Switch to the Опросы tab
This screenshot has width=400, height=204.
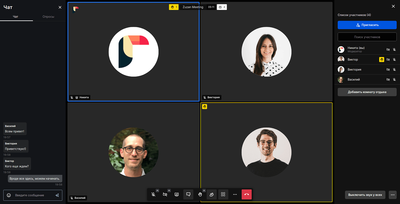(x=48, y=17)
